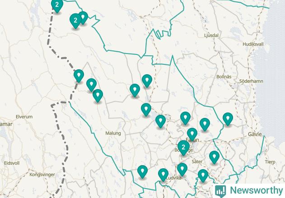Click the Söderhamn town label
The height and width of the screenshot is (198, 285).
tap(251, 81)
